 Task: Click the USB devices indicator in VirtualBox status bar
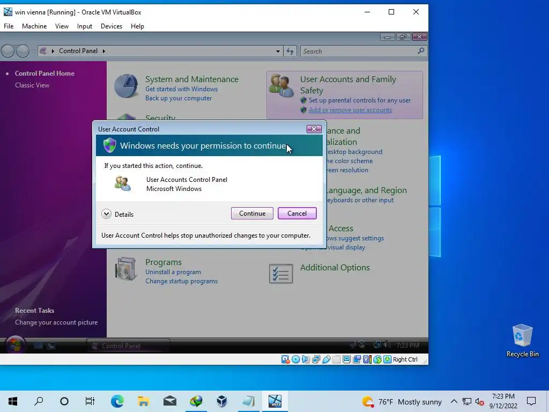pos(327,359)
